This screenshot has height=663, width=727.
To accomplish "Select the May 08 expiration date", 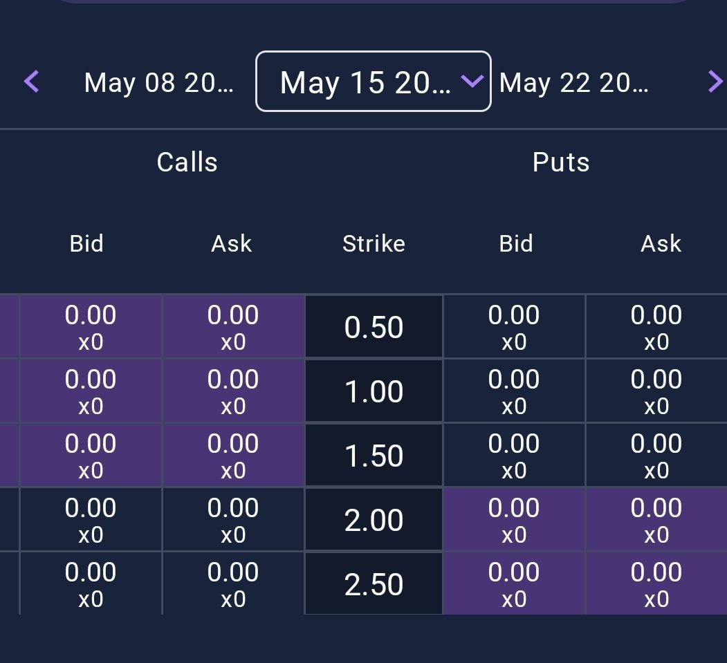I will tap(158, 82).
